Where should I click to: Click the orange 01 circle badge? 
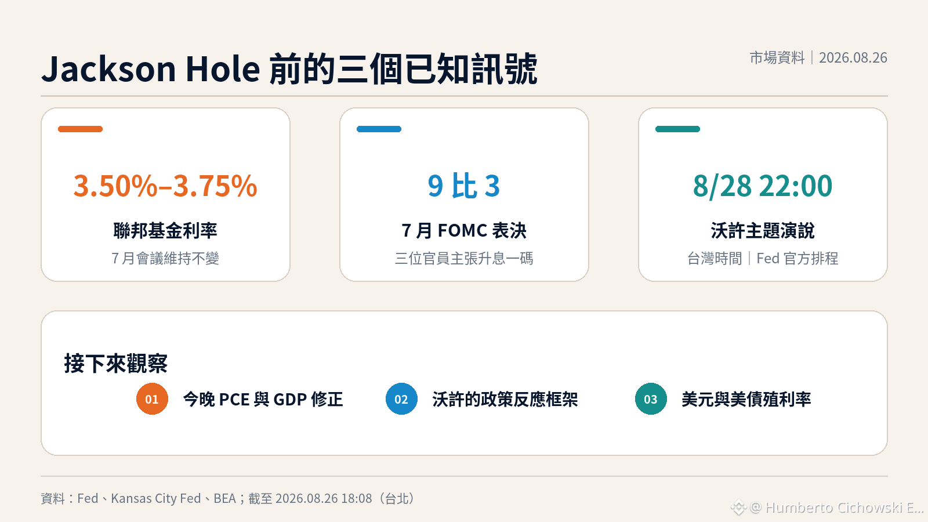pyautogui.click(x=152, y=399)
